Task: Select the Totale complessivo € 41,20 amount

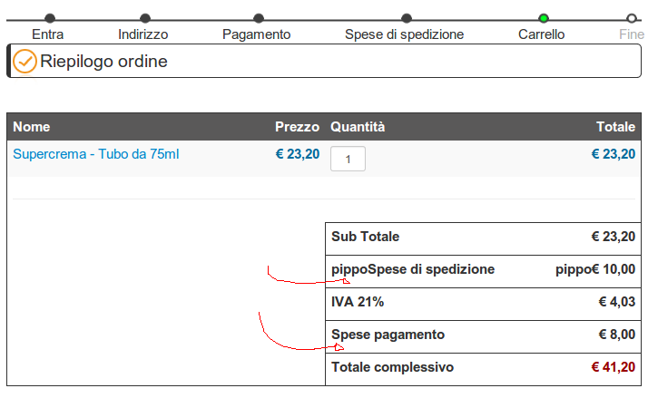Action: click(x=613, y=367)
